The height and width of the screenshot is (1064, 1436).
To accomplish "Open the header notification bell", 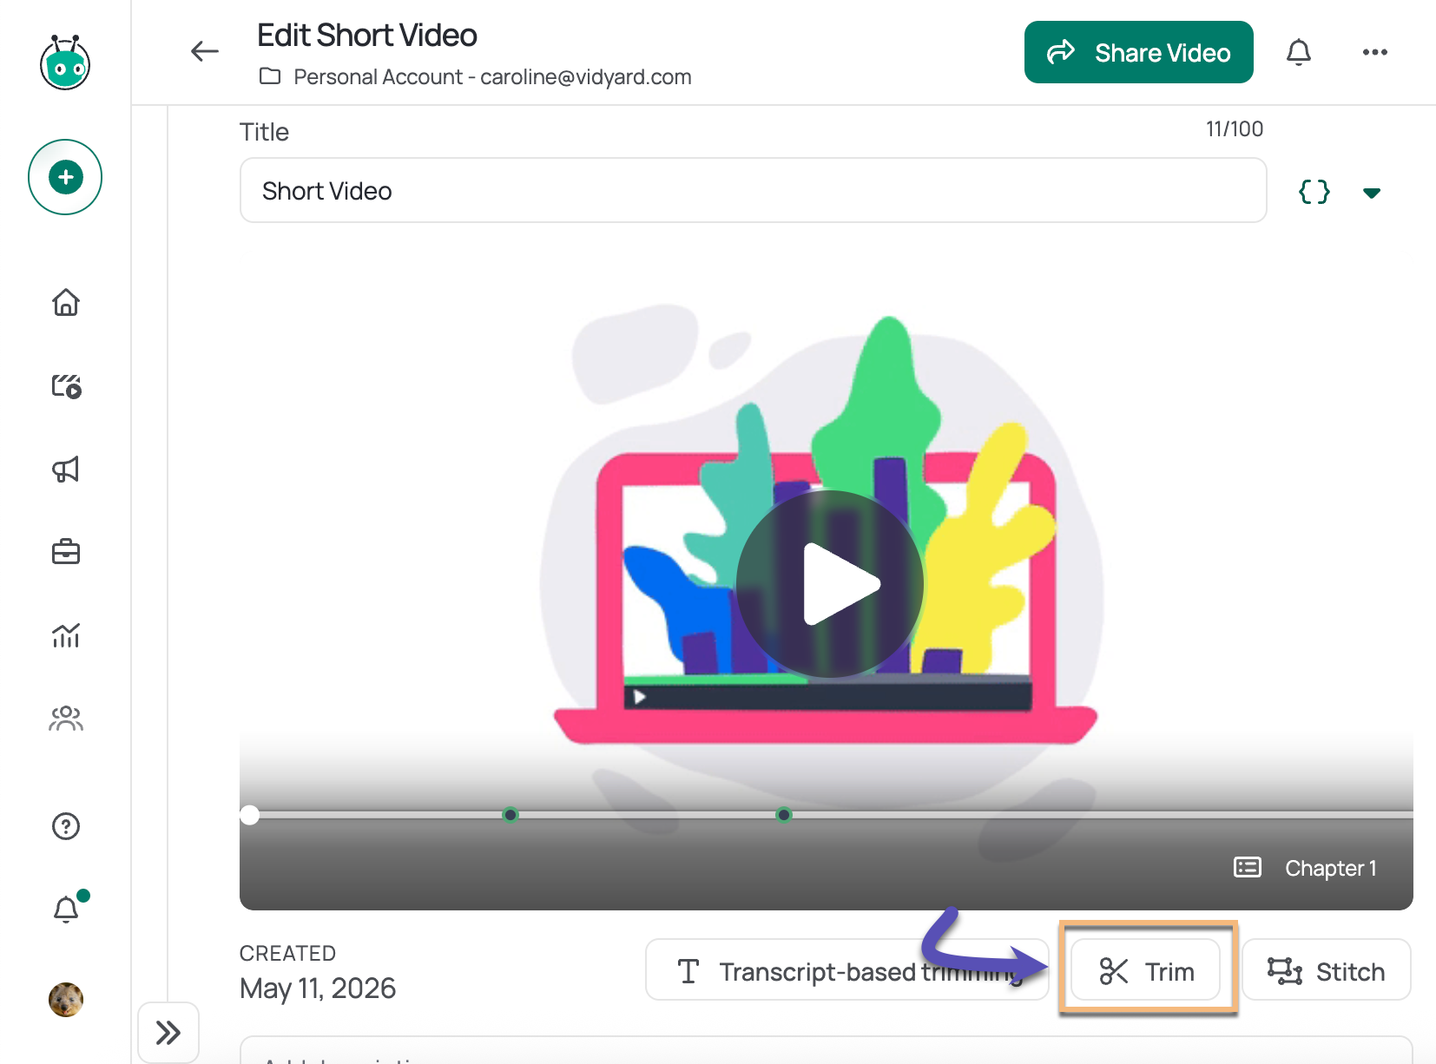I will pos(1298,52).
